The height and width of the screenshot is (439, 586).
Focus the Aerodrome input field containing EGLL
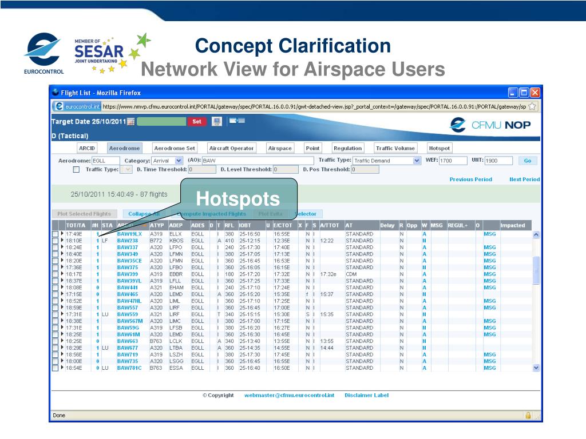[x=106, y=161]
